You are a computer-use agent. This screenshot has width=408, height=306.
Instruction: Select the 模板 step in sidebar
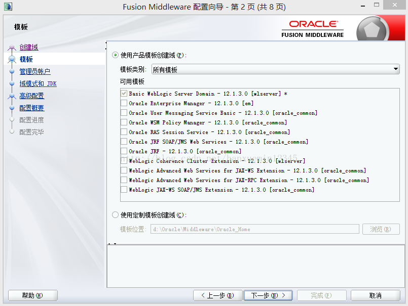coord(26,59)
